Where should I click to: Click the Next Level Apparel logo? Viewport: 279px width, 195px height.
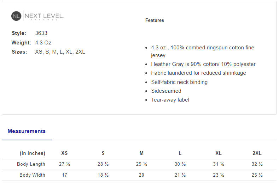[37, 16]
